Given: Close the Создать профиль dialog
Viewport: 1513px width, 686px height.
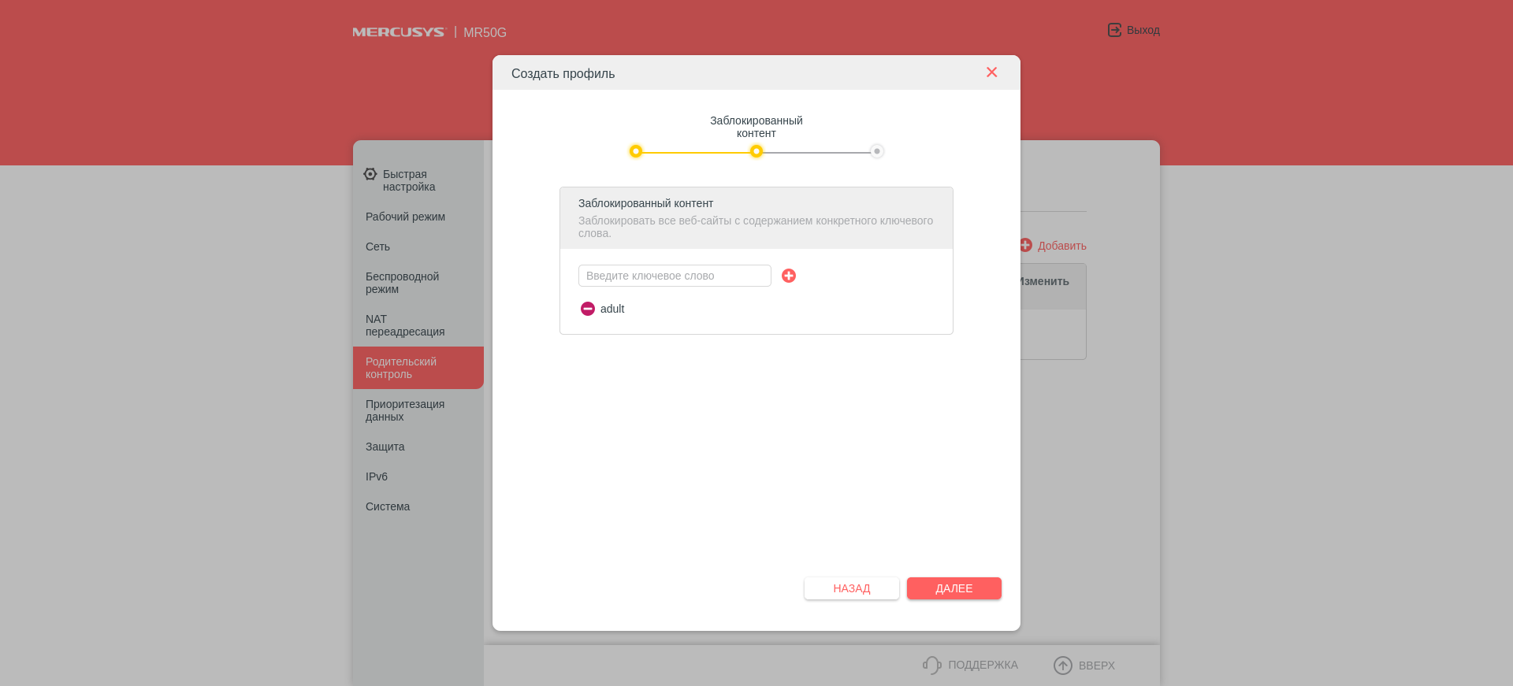Looking at the screenshot, I should tap(991, 72).
